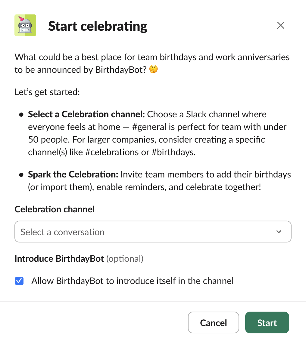Screen dimensions: 306x348
Task: Click the green Start button background
Action: pos(267,322)
